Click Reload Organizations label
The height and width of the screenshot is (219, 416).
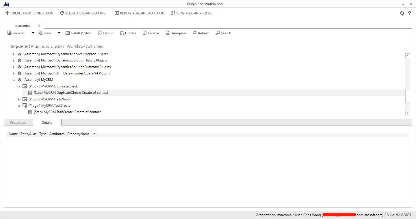(85, 13)
